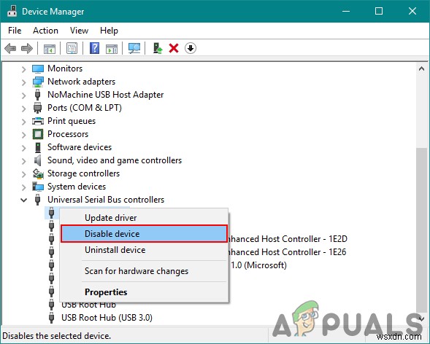Click the Ports (COM & LPT) icon
This screenshot has width=430, height=344.
[x=37, y=108]
